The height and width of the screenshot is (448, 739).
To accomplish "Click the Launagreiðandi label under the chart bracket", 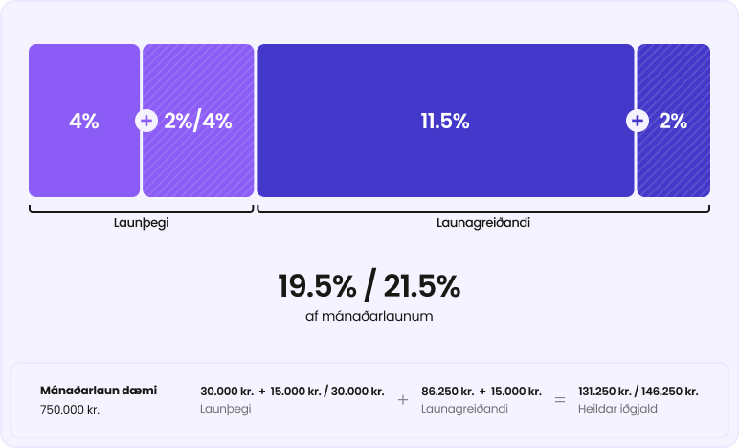I will (x=483, y=222).
